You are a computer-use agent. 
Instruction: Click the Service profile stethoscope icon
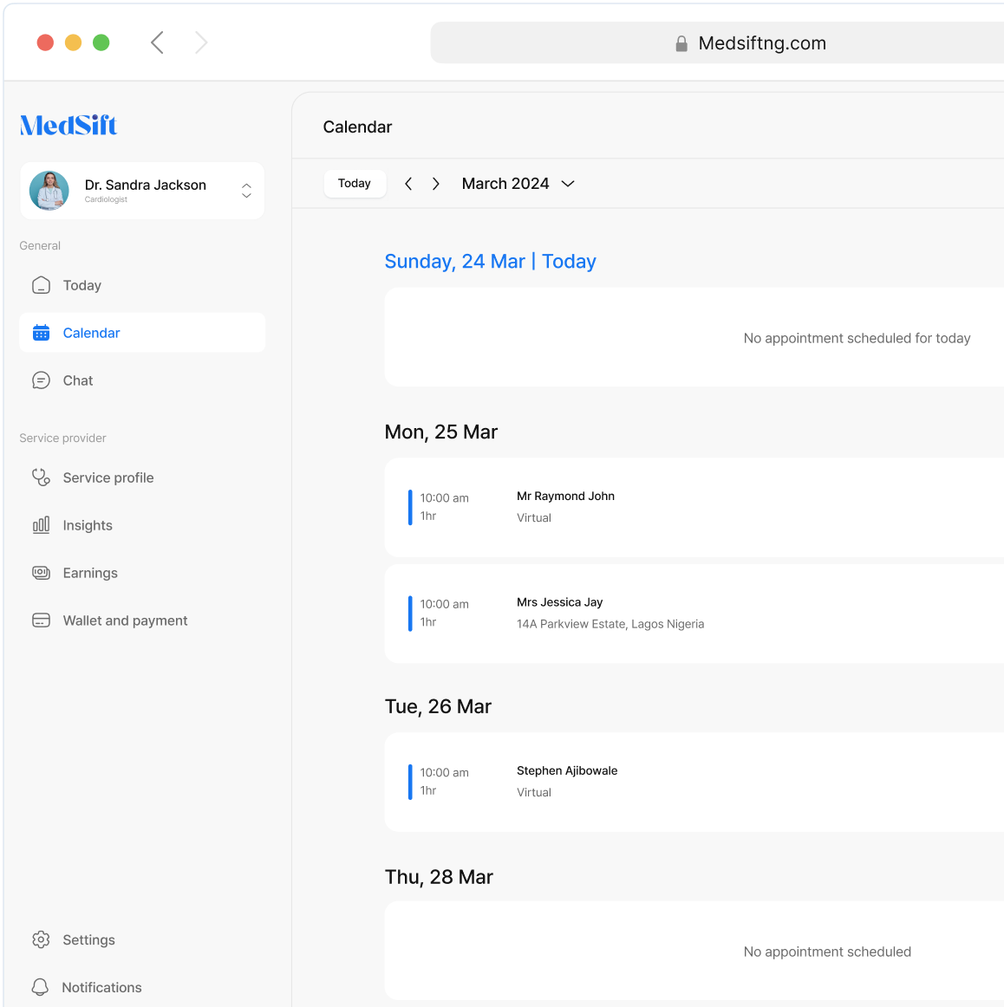point(41,477)
